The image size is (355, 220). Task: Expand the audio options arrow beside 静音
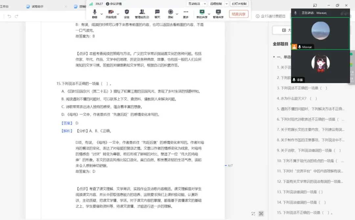101,14
